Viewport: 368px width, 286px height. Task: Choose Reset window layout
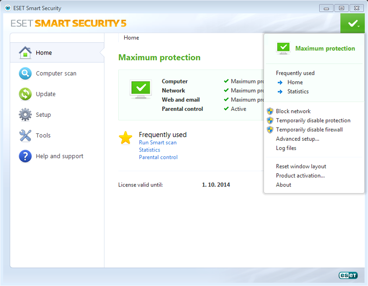click(x=301, y=166)
